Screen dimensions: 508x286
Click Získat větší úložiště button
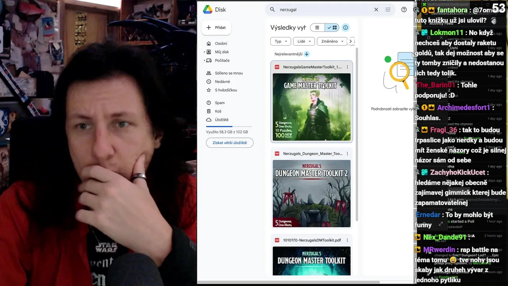coord(229,143)
